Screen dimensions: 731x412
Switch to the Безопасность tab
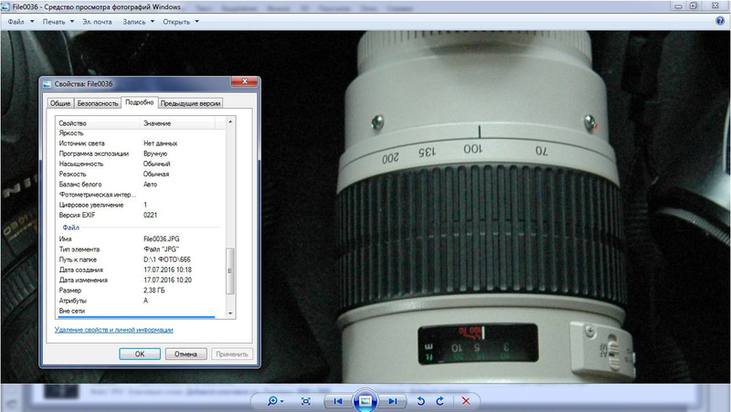tap(98, 103)
